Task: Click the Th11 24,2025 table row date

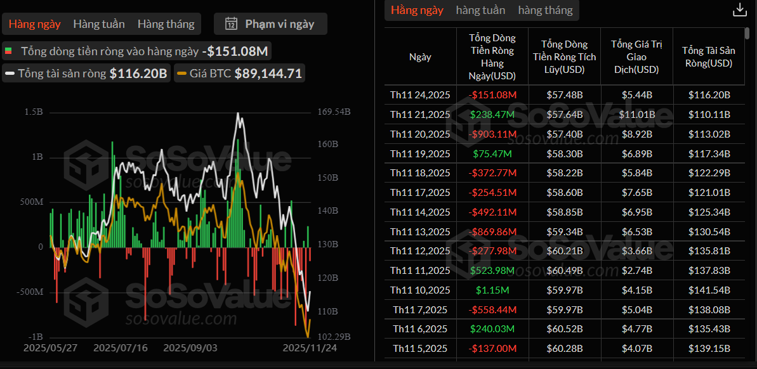Action: pyautogui.click(x=420, y=95)
